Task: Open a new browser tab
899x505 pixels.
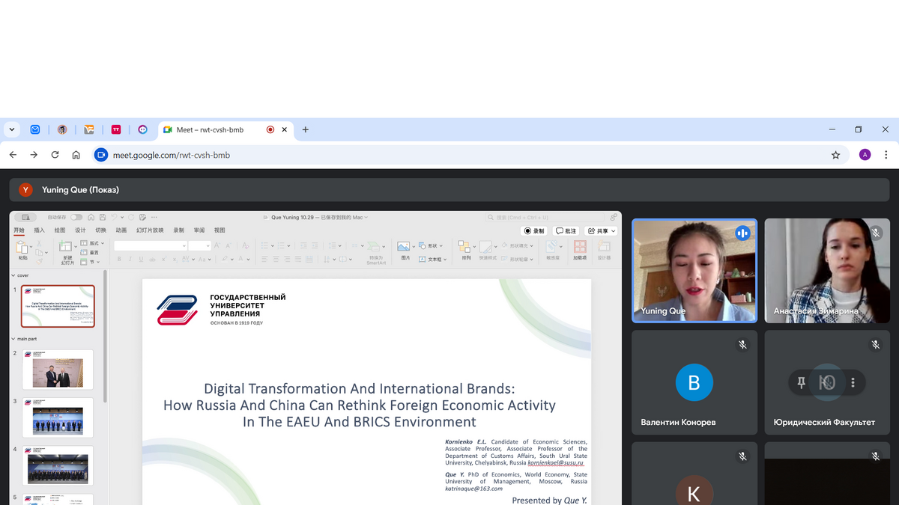Action: coord(306,129)
